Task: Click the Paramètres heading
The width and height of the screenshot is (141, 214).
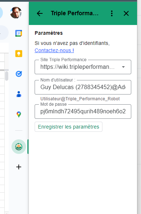Action: coord(49,33)
